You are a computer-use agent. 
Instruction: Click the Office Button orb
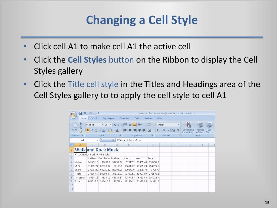click(73, 115)
